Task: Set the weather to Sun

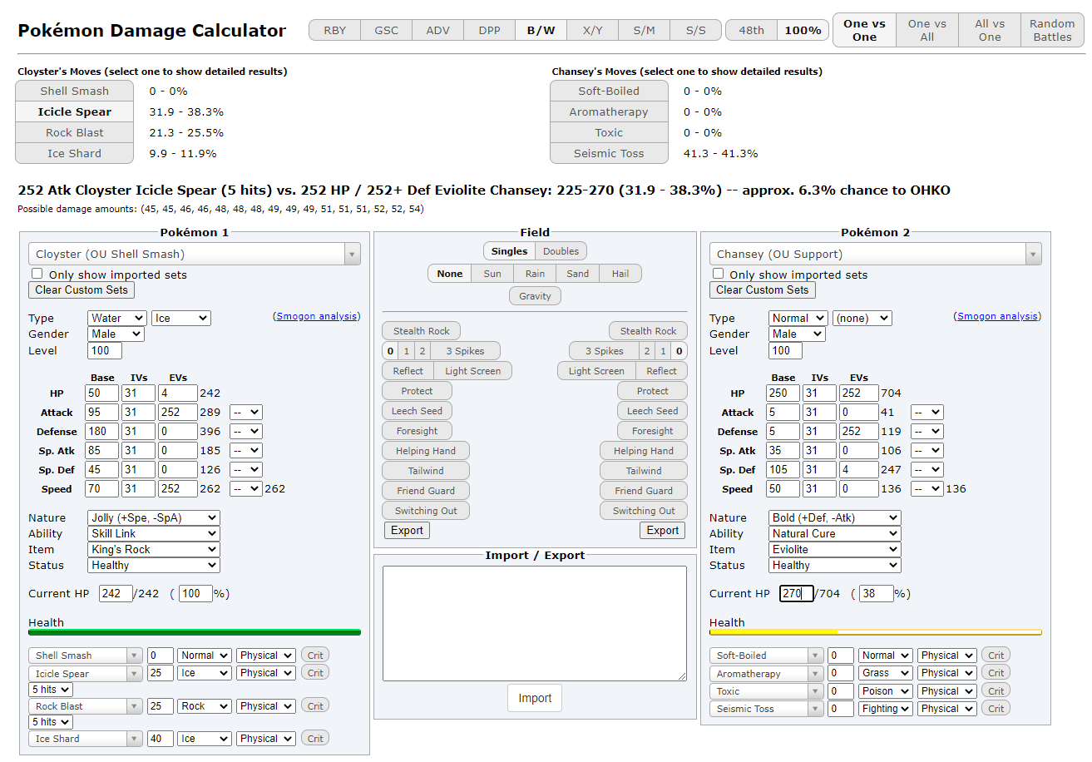Action: point(492,274)
